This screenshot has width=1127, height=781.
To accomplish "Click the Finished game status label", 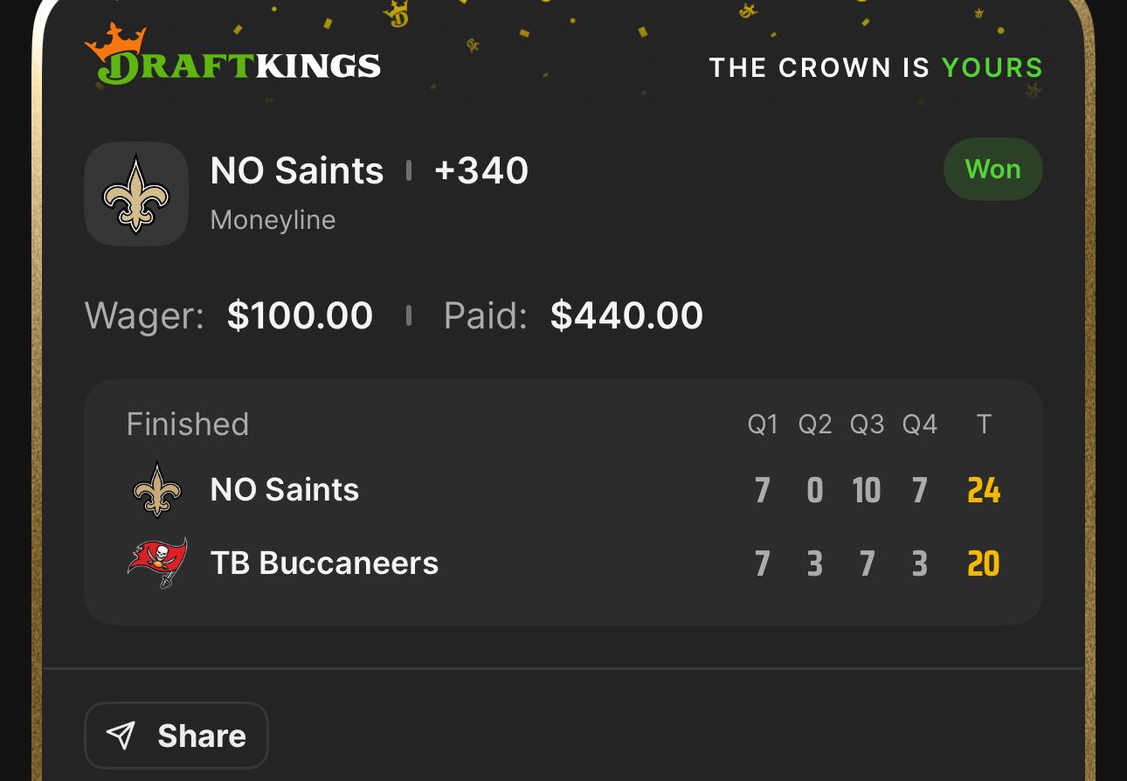I will tap(188, 424).
